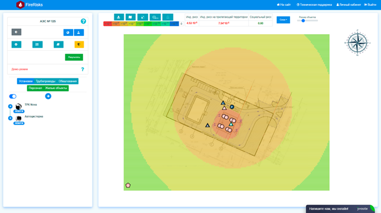The width and height of the screenshot is (381, 213).
Task: Click the FireRisks logo
Action: click(x=29, y=5)
